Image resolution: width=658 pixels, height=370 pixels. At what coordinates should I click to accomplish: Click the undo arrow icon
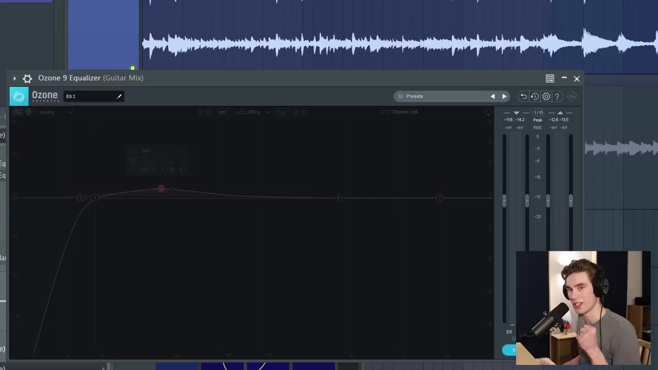(523, 96)
